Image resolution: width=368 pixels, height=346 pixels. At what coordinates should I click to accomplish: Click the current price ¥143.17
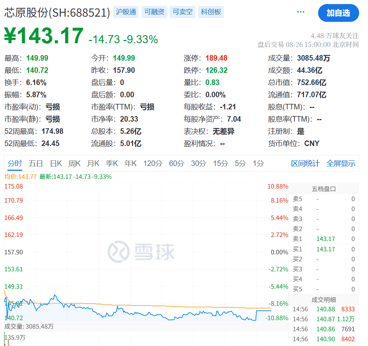tap(44, 35)
